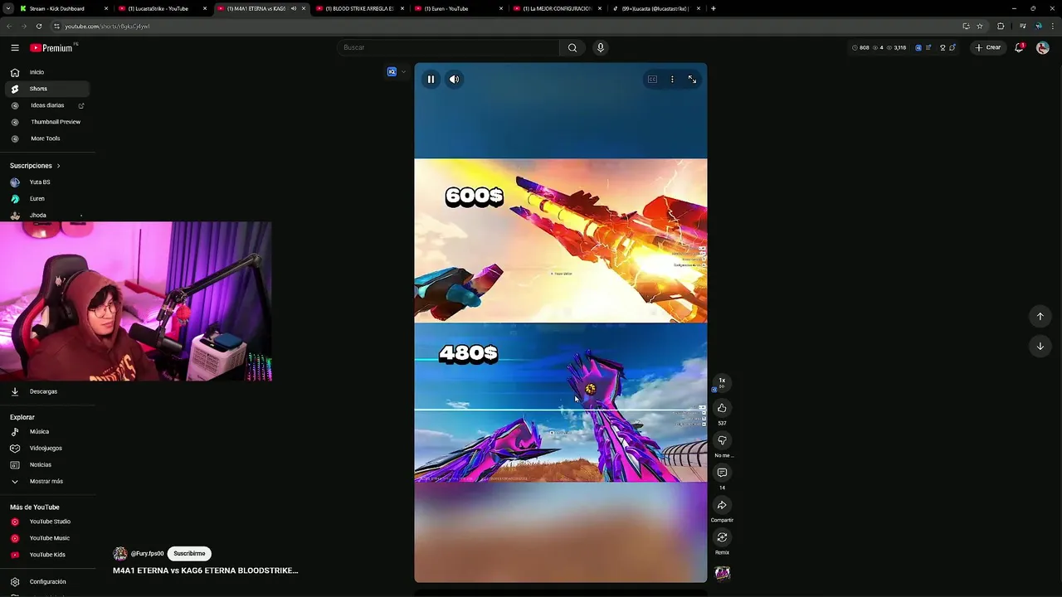1062x597 pixels.
Task: Go to previous Short with up arrow
Action: (1040, 317)
